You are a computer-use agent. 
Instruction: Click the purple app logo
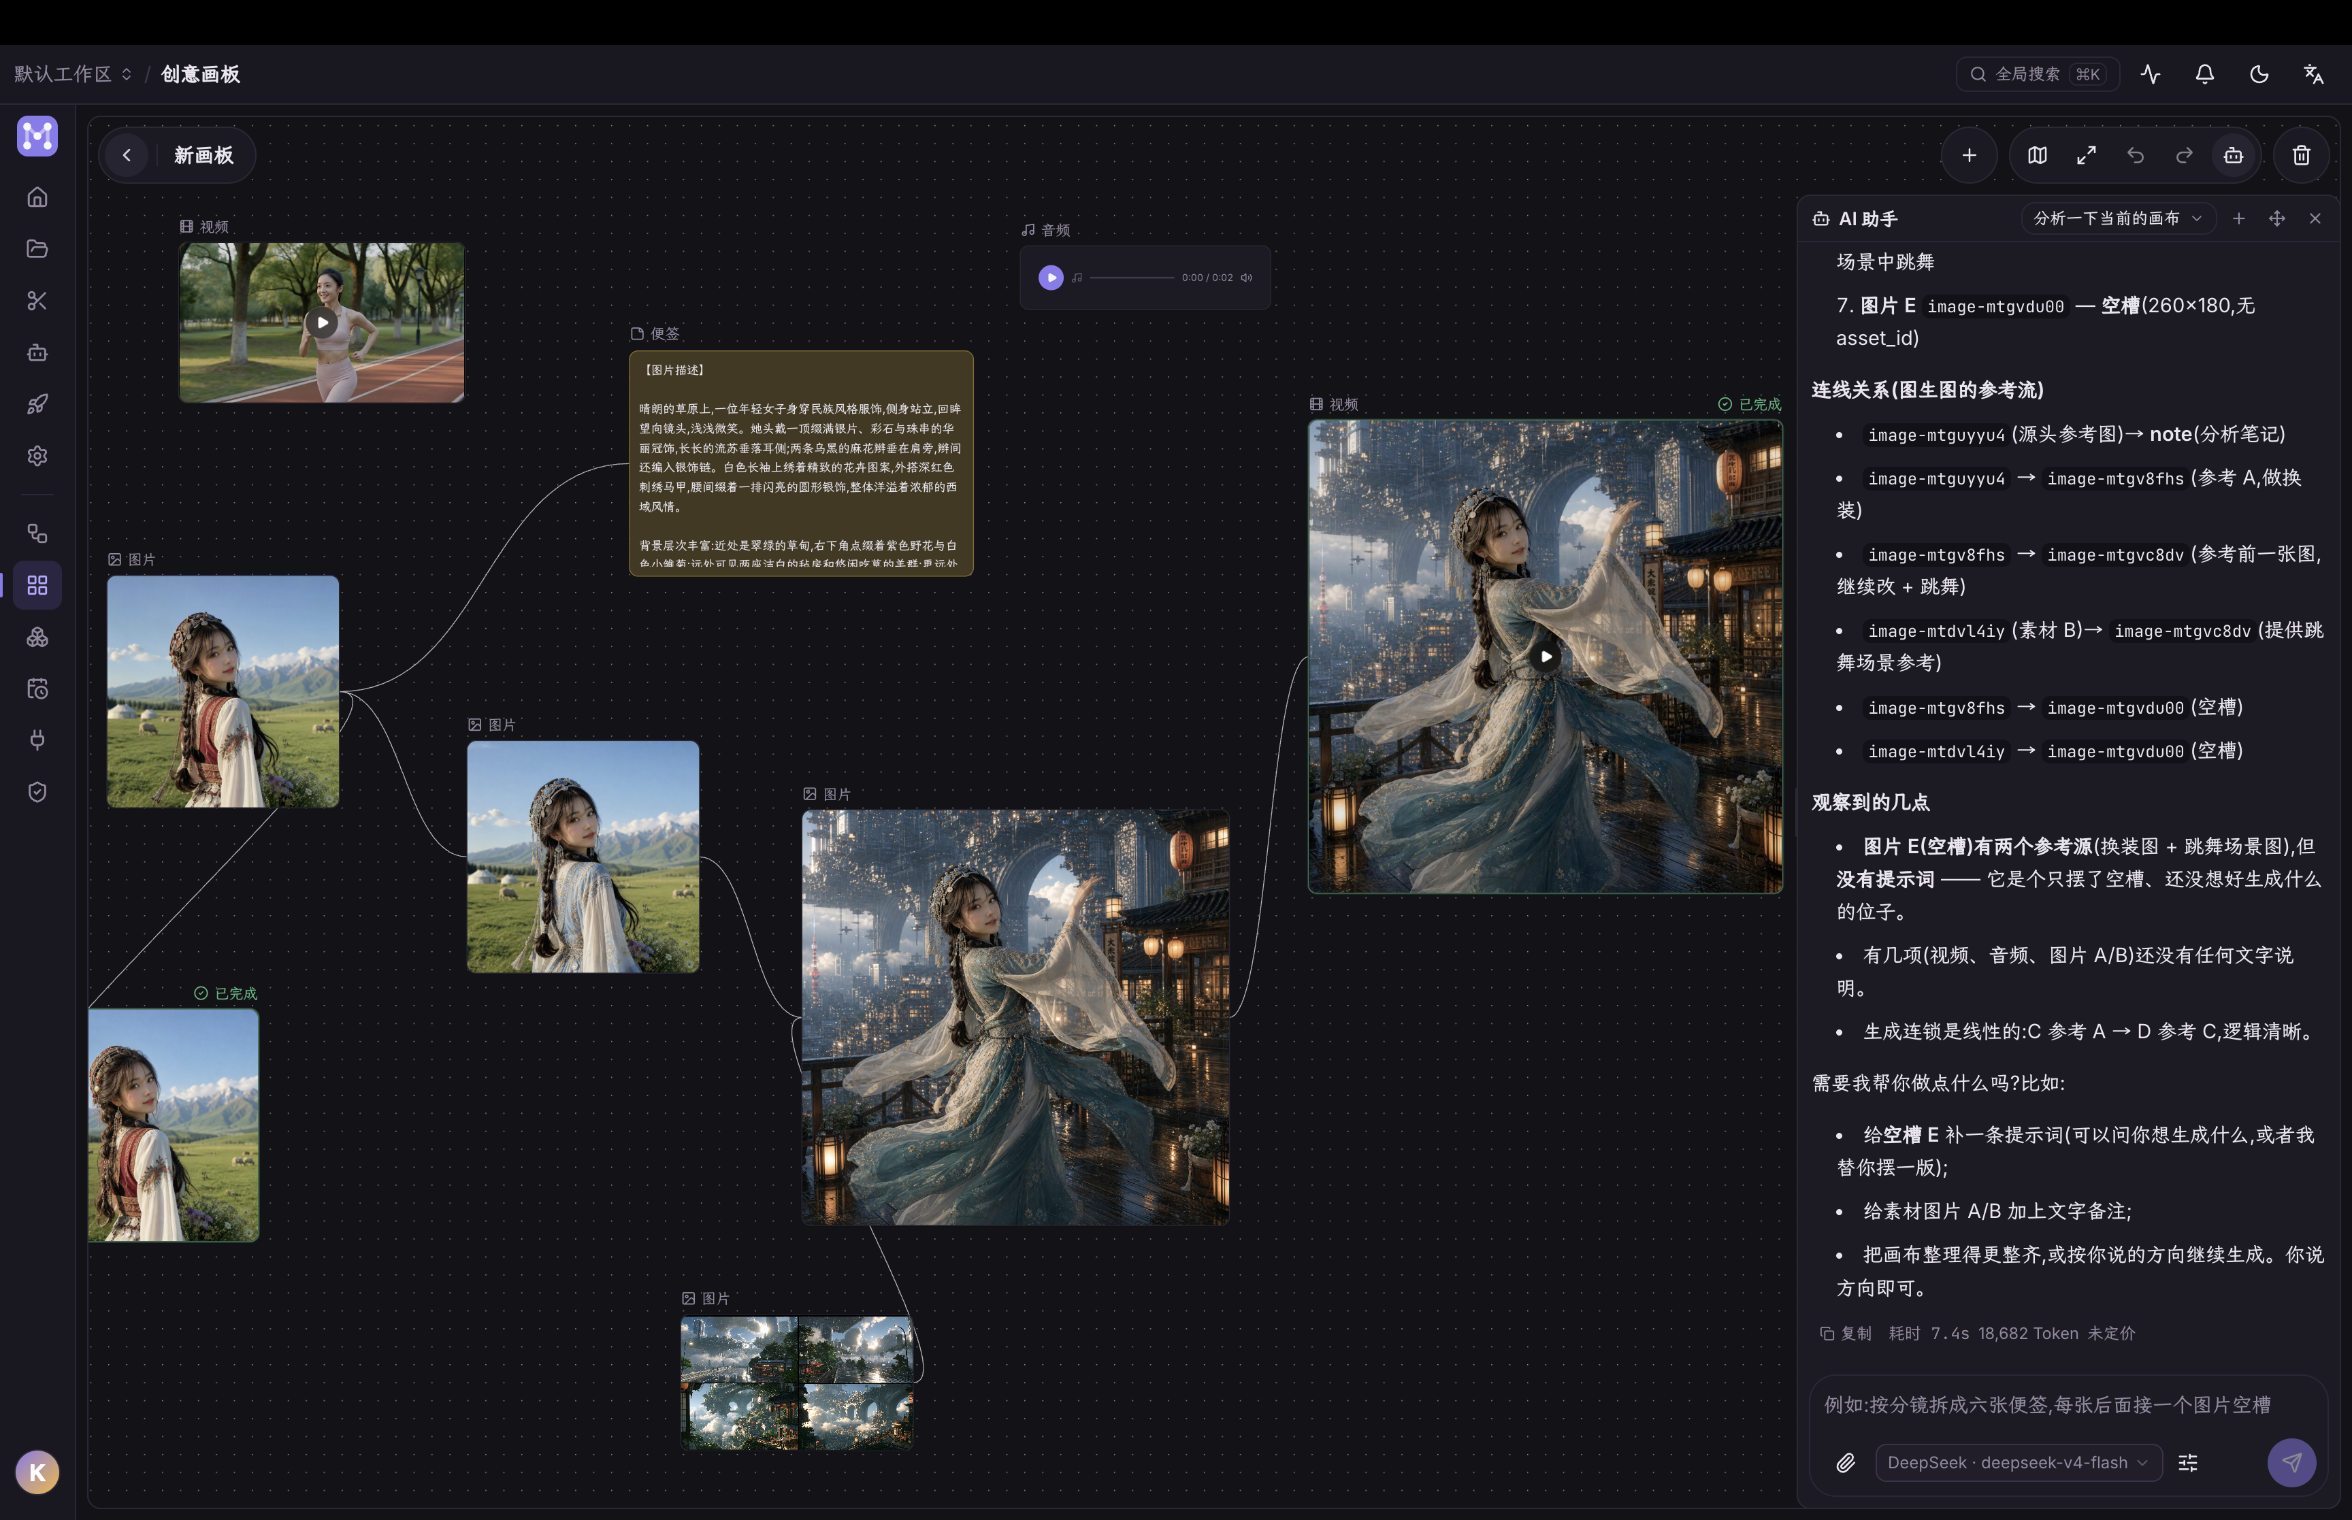tap(37, 136)
